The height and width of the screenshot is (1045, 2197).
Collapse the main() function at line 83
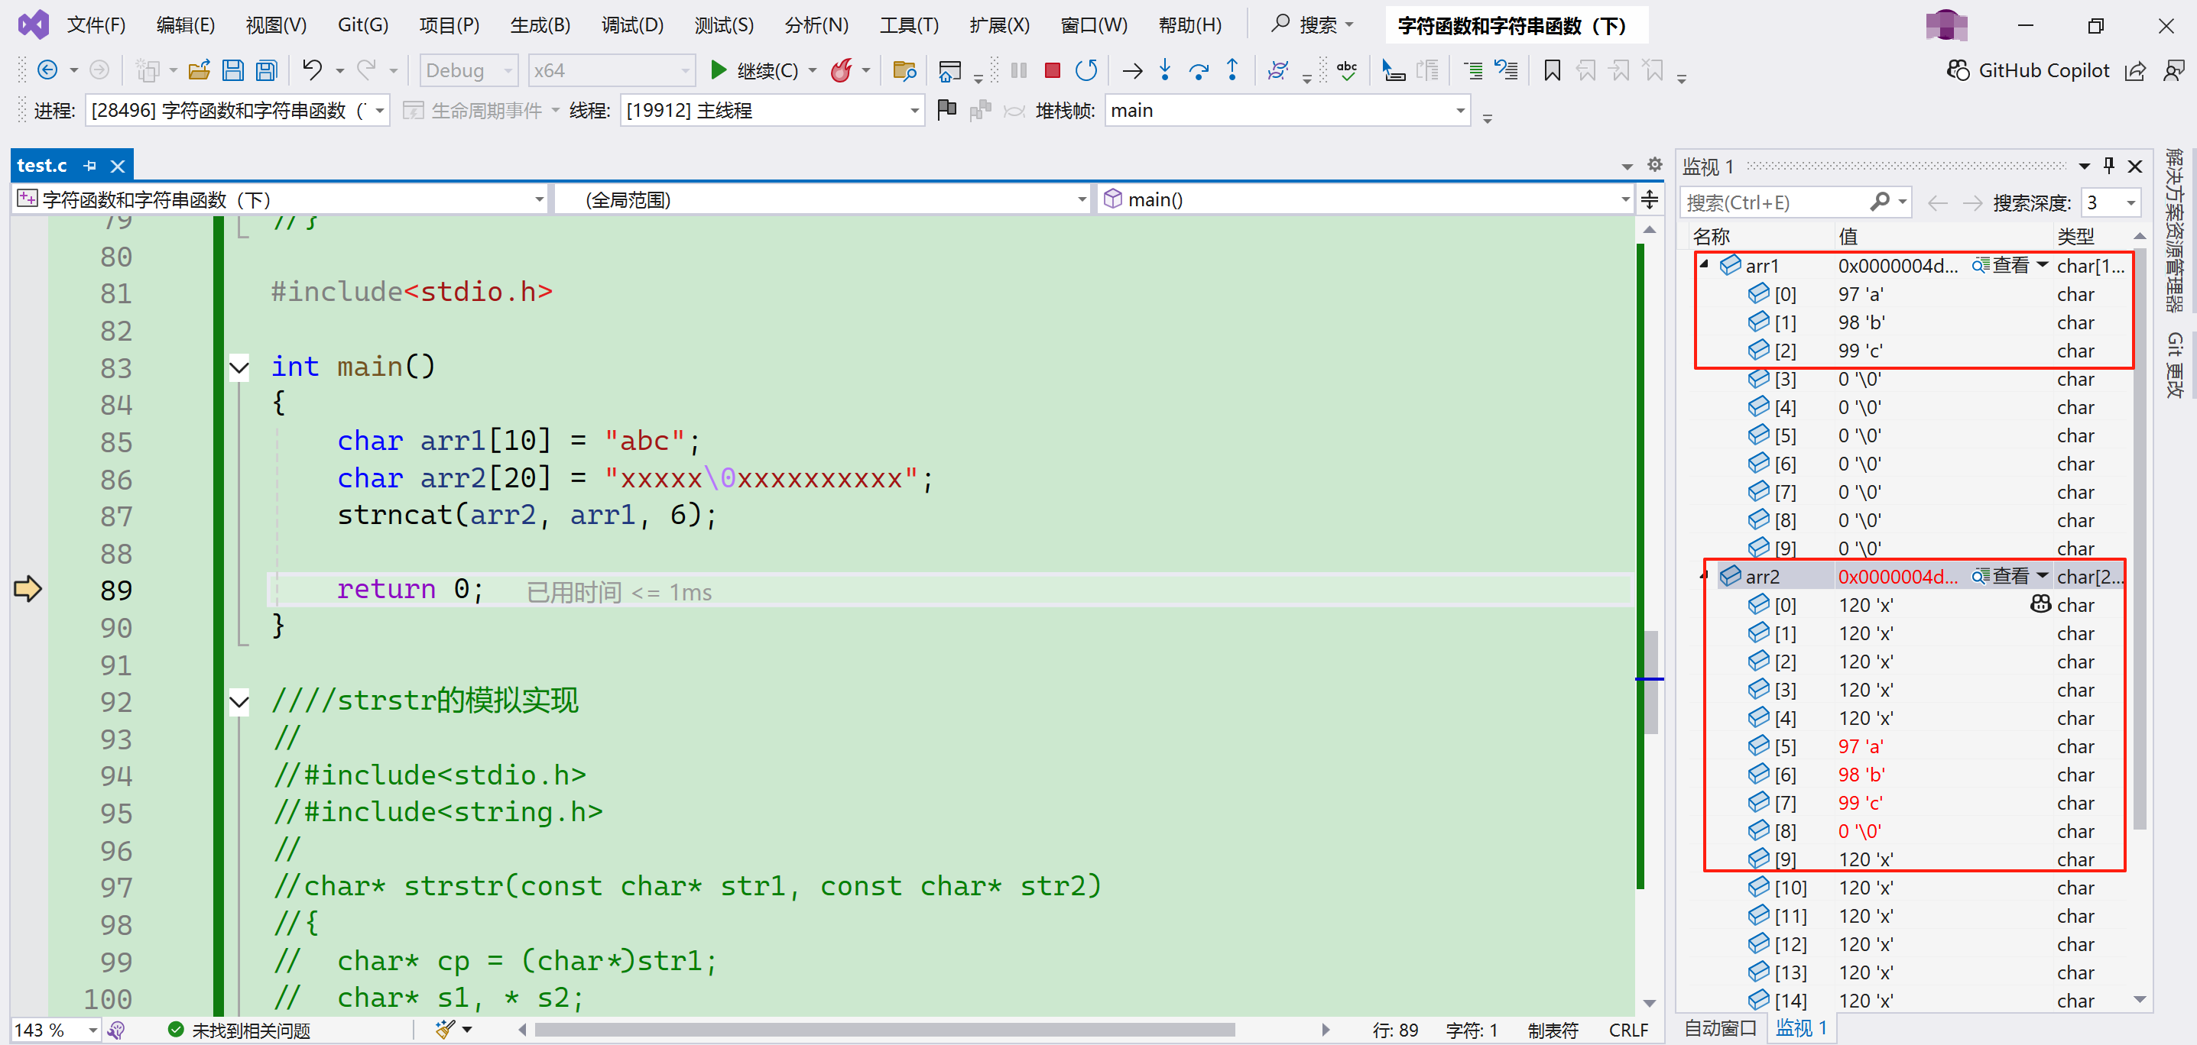[x=240, y=367]
